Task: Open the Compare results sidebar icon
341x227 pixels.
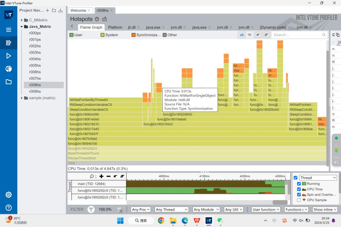Action: point(9,69)
